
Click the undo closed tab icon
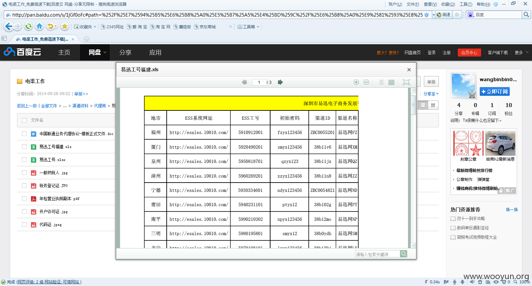pyautogui.click(x=50, y=26)
